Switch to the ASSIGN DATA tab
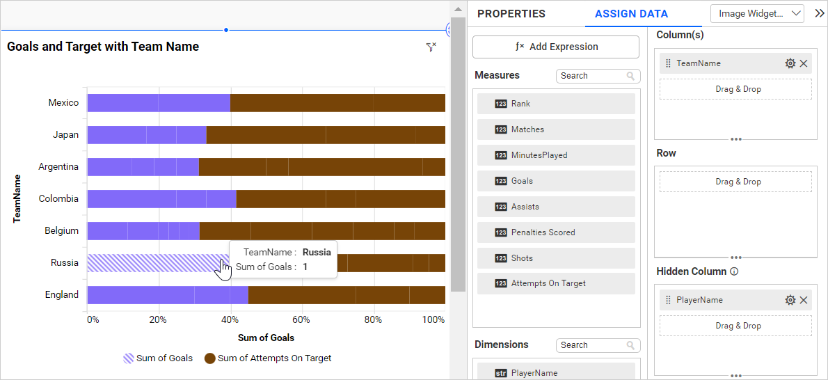Screen dimensions: 828x380 (631, 14)
